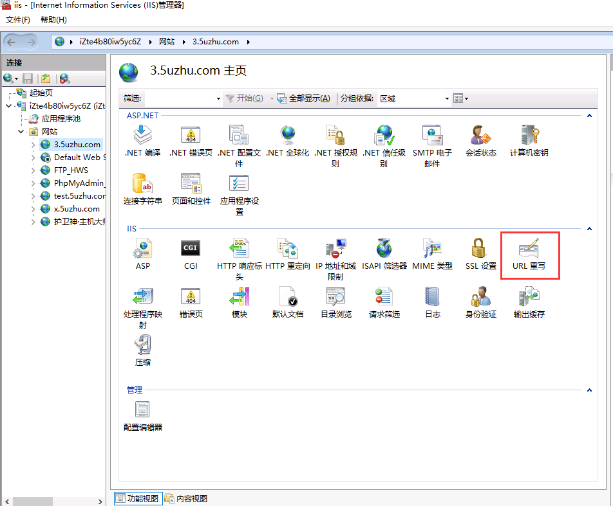
Task: Open the 连接字符串 icon
Action: click(x=142, y=188)
